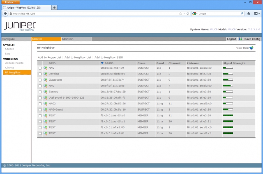Tick checkbox for BSSID f8:c0:01:ae:d5:c1

coord(40,122)
